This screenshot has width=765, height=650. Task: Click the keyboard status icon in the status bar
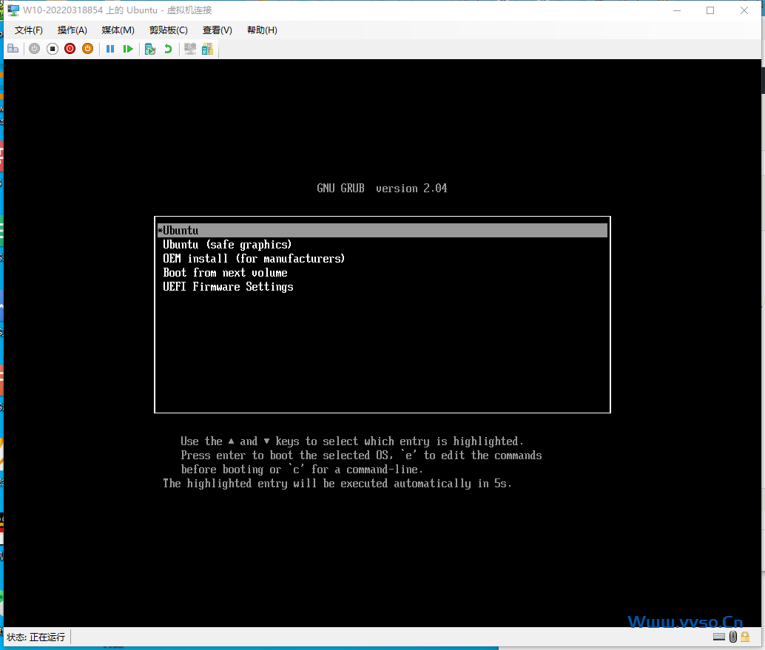[719, 637]
